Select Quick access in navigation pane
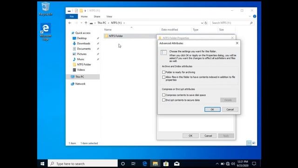Viewport: 298px width, 168px height. pyautogui.click(x=83, y=33)
